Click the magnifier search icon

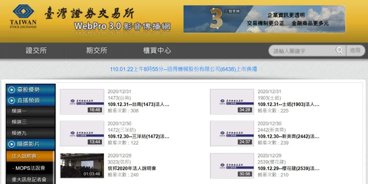click(339, 50)
